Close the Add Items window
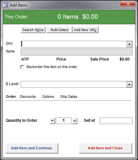138x160 pixels. (x=128, y=4)
